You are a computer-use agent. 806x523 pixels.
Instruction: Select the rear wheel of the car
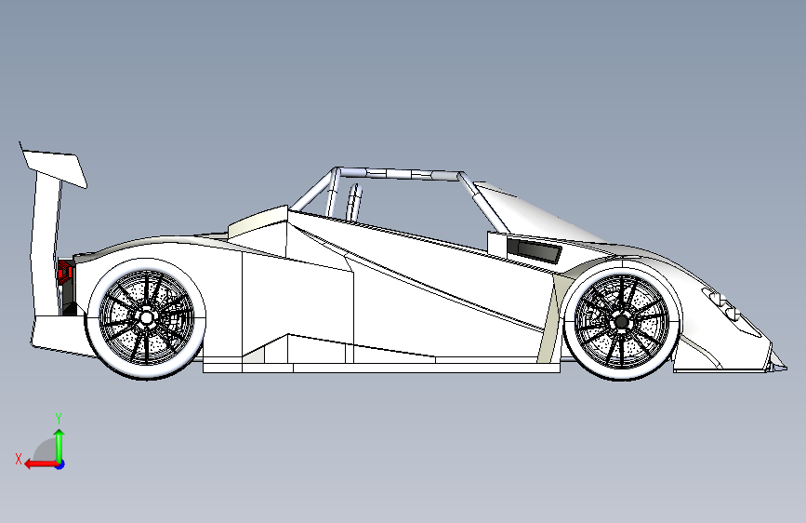(147, 317)
